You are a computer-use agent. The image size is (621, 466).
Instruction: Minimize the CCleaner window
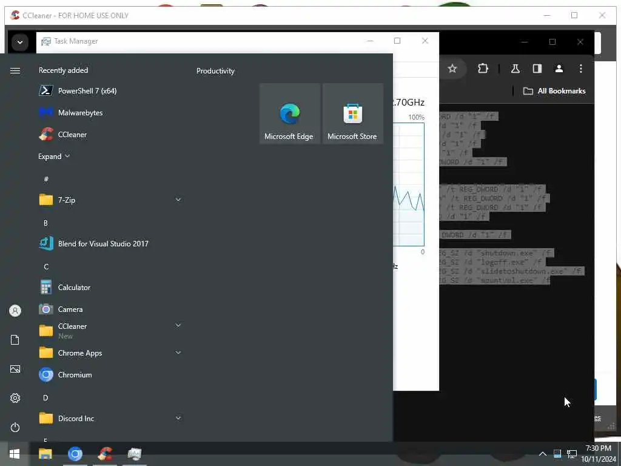547,15
